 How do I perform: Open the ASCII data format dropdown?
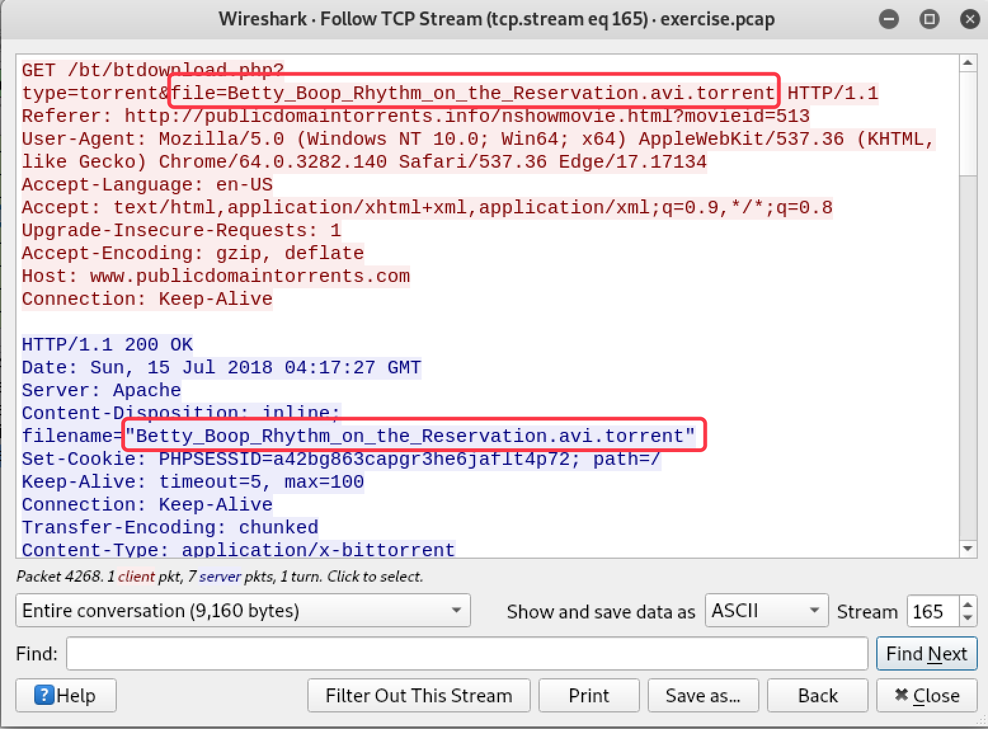pos(766,610)
